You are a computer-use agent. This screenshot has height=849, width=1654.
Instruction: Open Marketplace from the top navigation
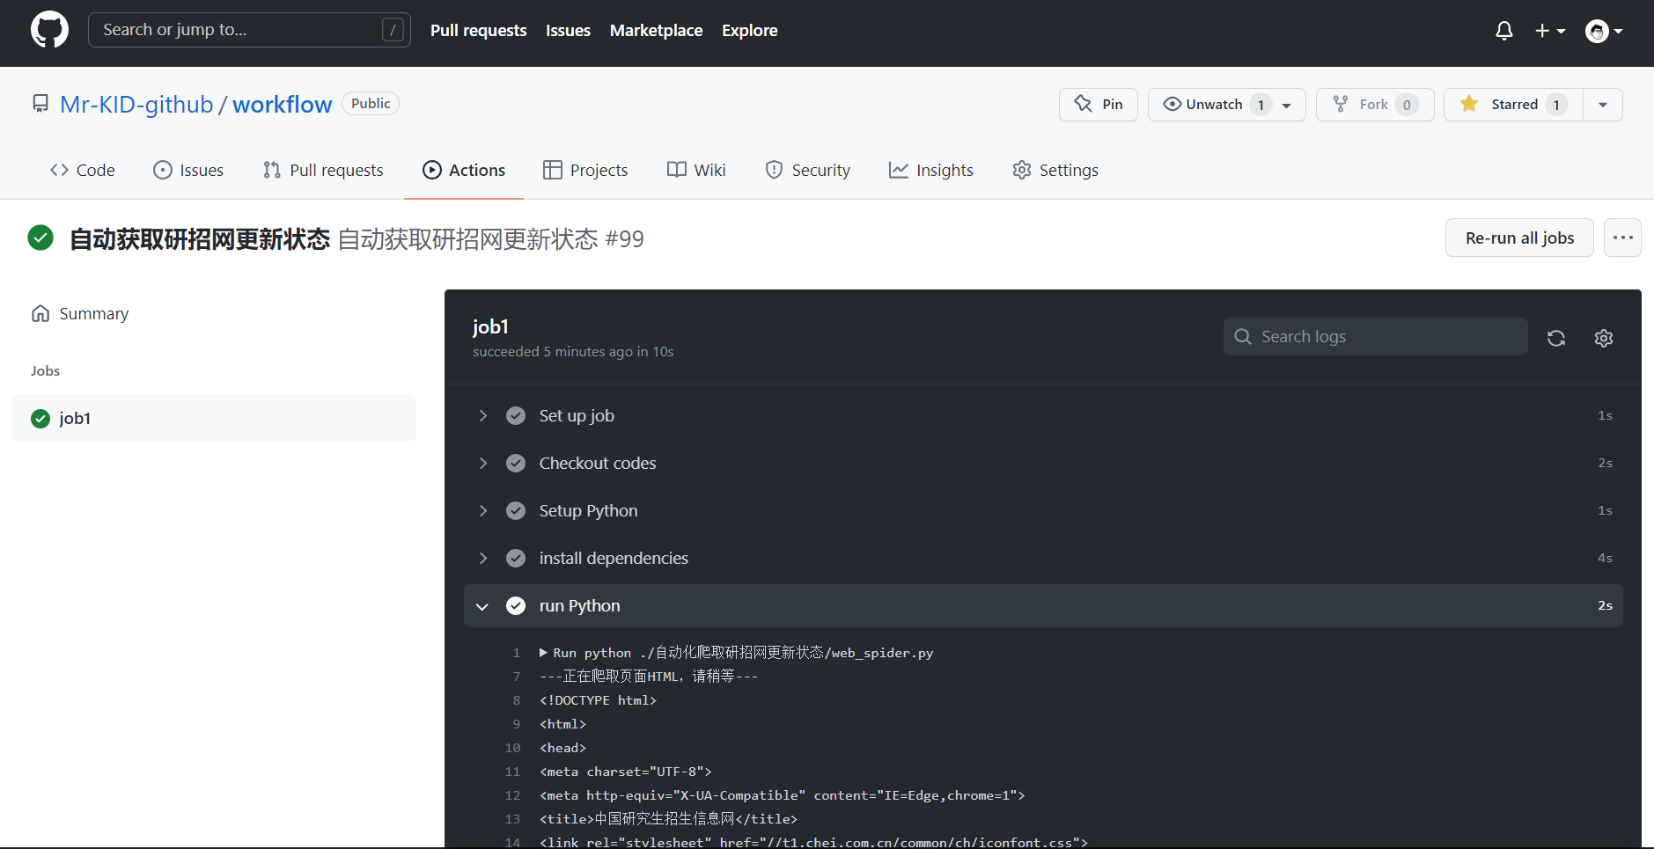click(x=656, y=30)
